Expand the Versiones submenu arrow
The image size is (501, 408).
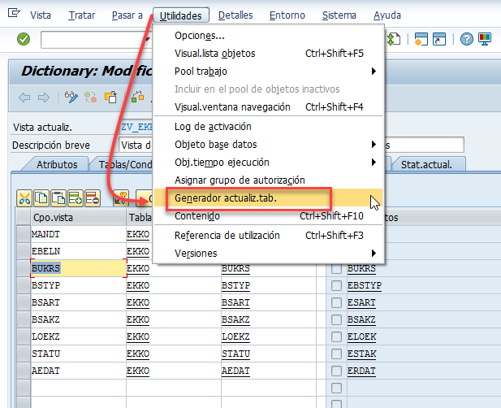click(x=374, y=254)
